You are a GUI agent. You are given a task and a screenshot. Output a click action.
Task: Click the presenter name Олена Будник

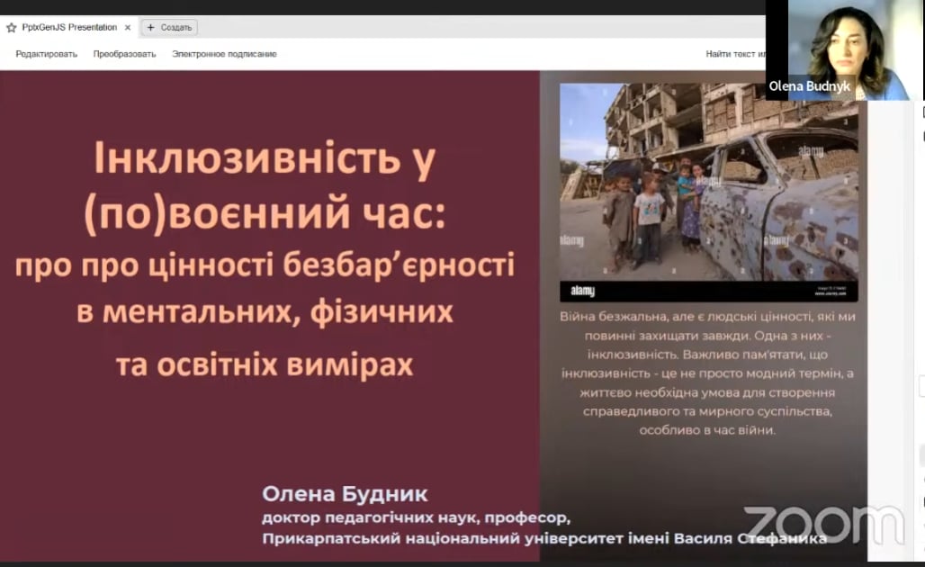345,494
